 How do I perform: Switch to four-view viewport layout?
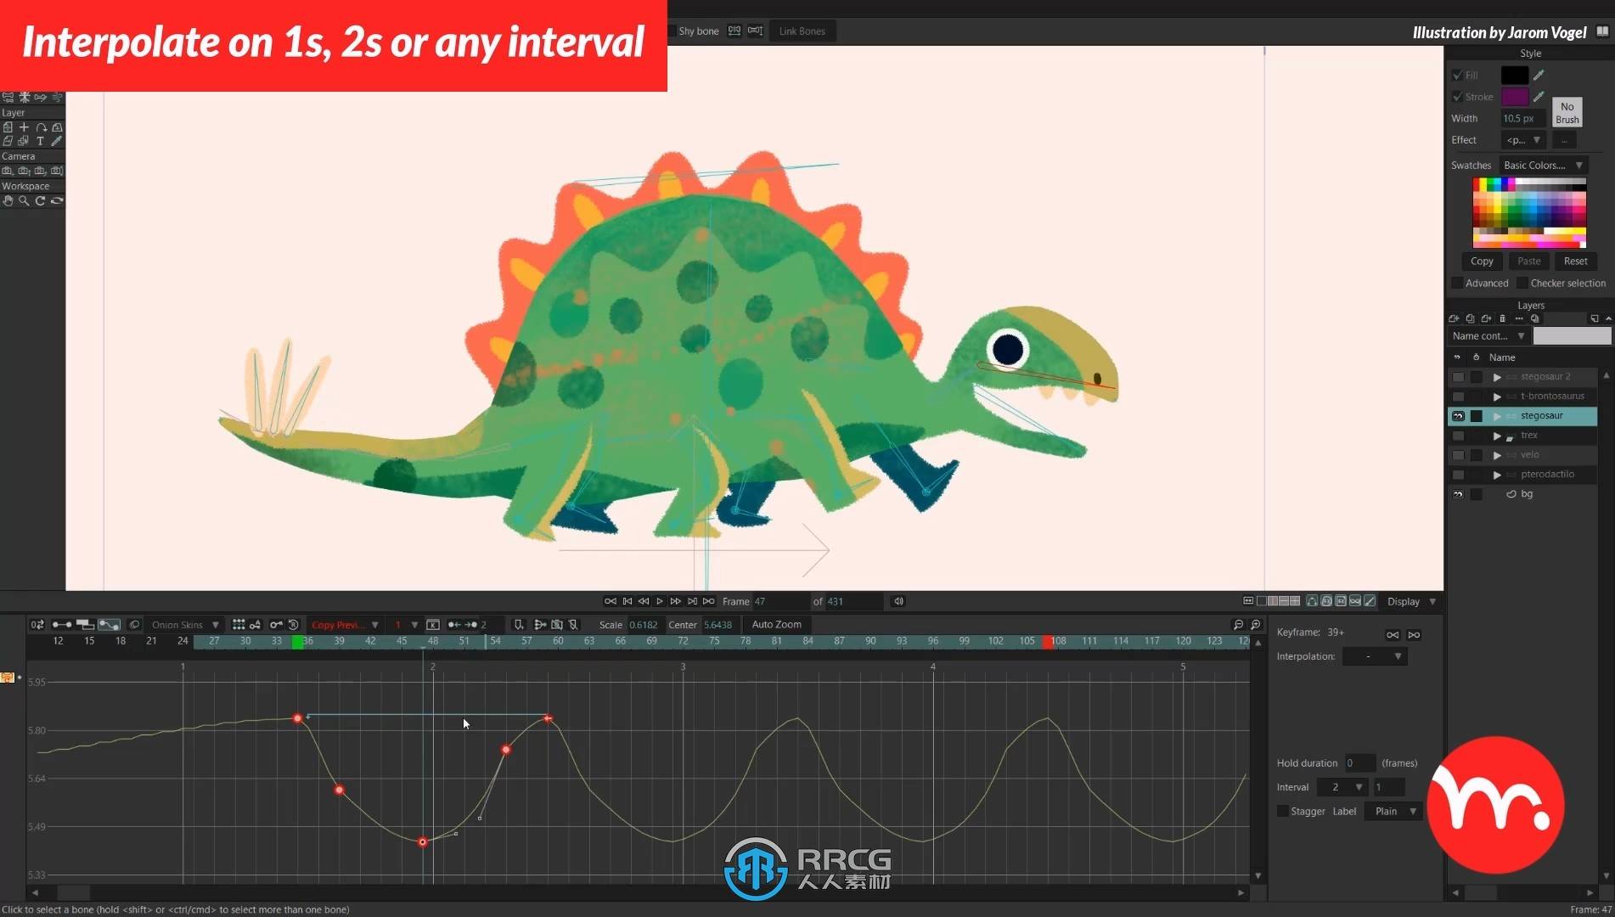(x=1295, y=601)
